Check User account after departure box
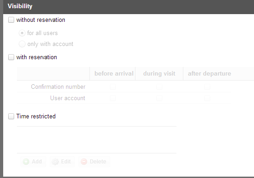 tap(207, 98)
